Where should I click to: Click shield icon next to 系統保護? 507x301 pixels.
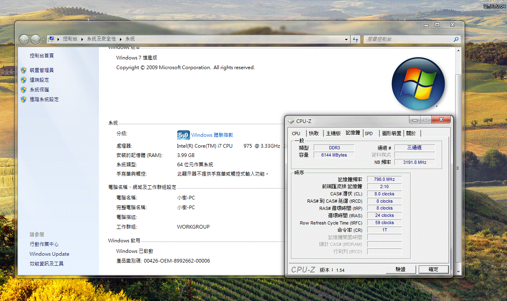coord(24,90)
